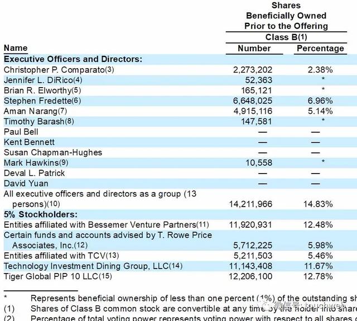This screenshot has width=357, height=321.
Task: Click the percentage 6.96%
Action: (320, 101)
